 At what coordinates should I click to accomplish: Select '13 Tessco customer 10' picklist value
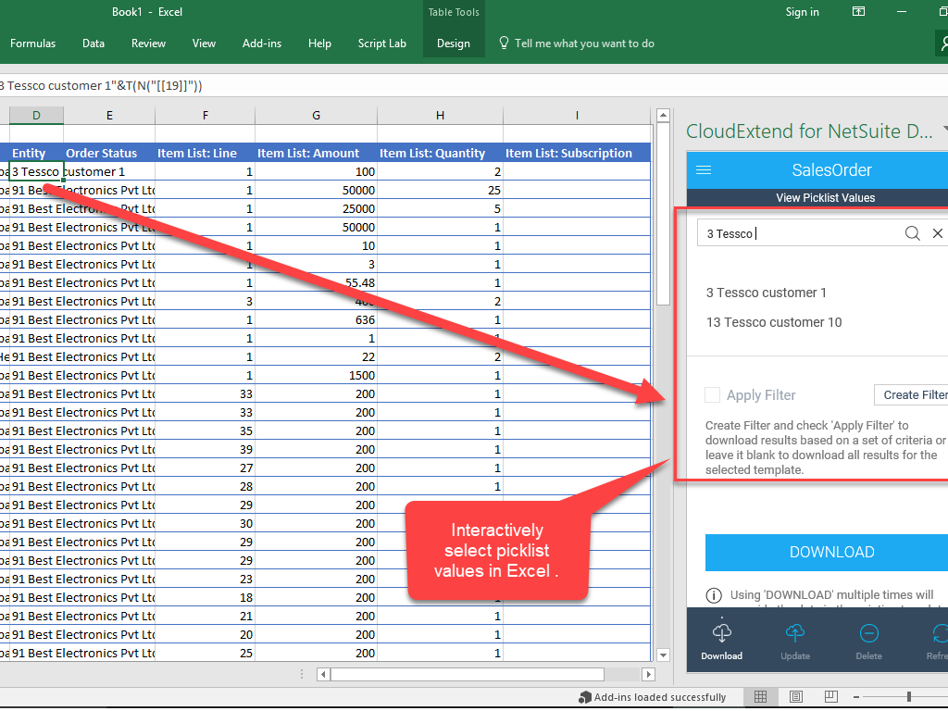pos(774,322)
